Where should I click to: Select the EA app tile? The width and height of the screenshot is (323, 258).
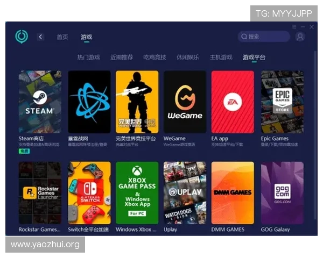[233, 102]
